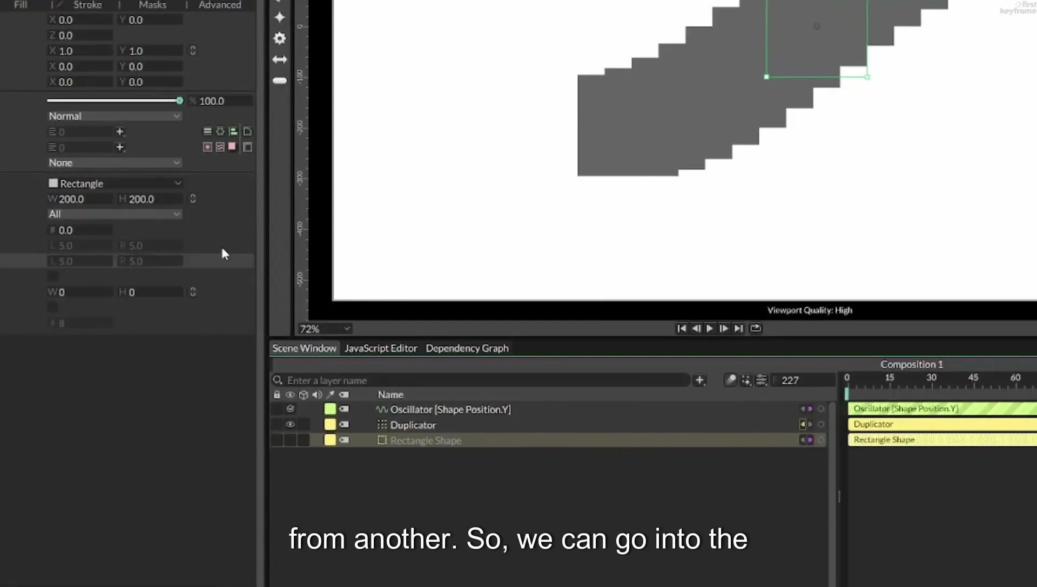Viewport: 1037px width, 587px height.
Task: Open the Normal blend mode dropdown
Action: [114, 116]
